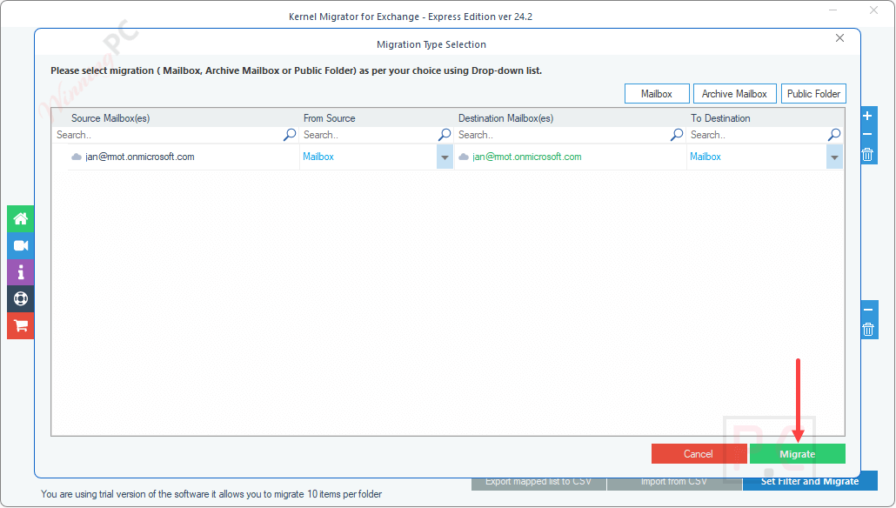Click the red Cancel button
896x508 pixels.
699,454
